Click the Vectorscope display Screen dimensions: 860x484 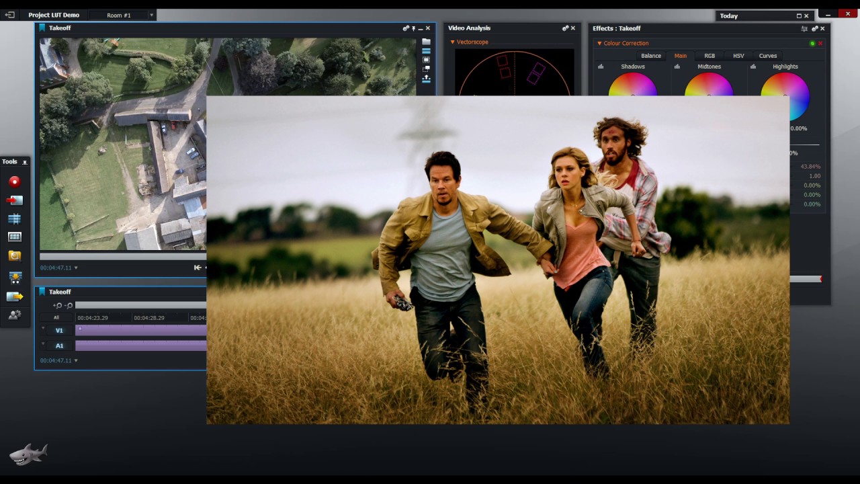tap(514, 73)
